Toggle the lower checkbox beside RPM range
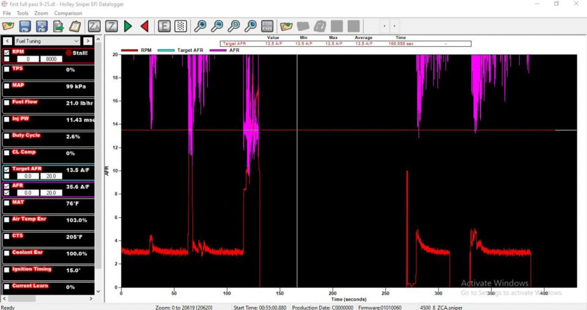Viewport: 587px width, 310px height. 6,59
